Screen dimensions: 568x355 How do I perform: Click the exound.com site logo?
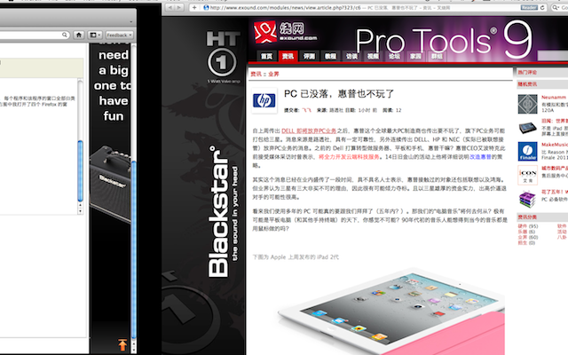click(x=285, y=32)
